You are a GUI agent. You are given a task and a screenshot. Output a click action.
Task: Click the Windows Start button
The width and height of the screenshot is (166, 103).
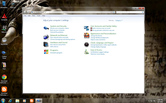3,101
